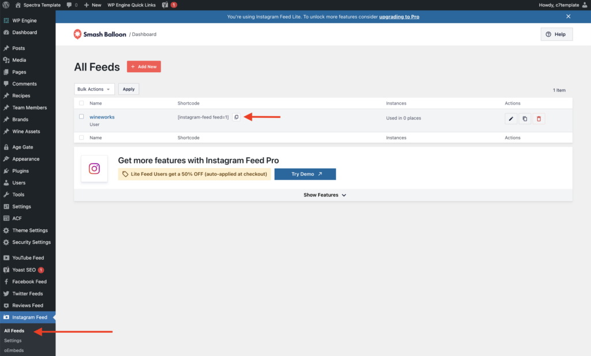Open Brands in sidebar

[28, 120]
